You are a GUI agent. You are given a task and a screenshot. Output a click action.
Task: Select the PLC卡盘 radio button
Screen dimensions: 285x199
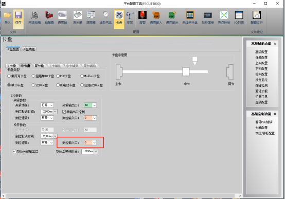click(58, 76)
